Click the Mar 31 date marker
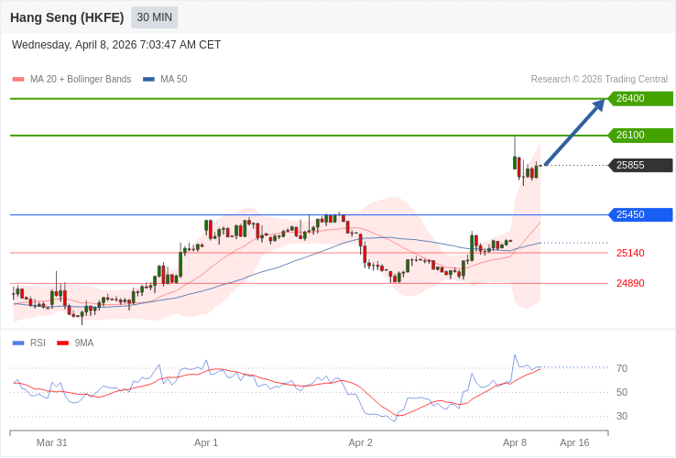Image resolution: width=676 pixels, height=458 pixels. point(52,442)
